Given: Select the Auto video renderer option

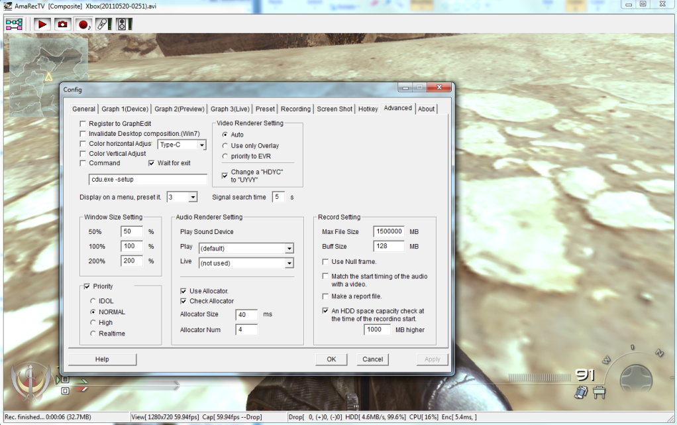Looking at the screenshot, I should pyautogui.click(x=225, y=135).
